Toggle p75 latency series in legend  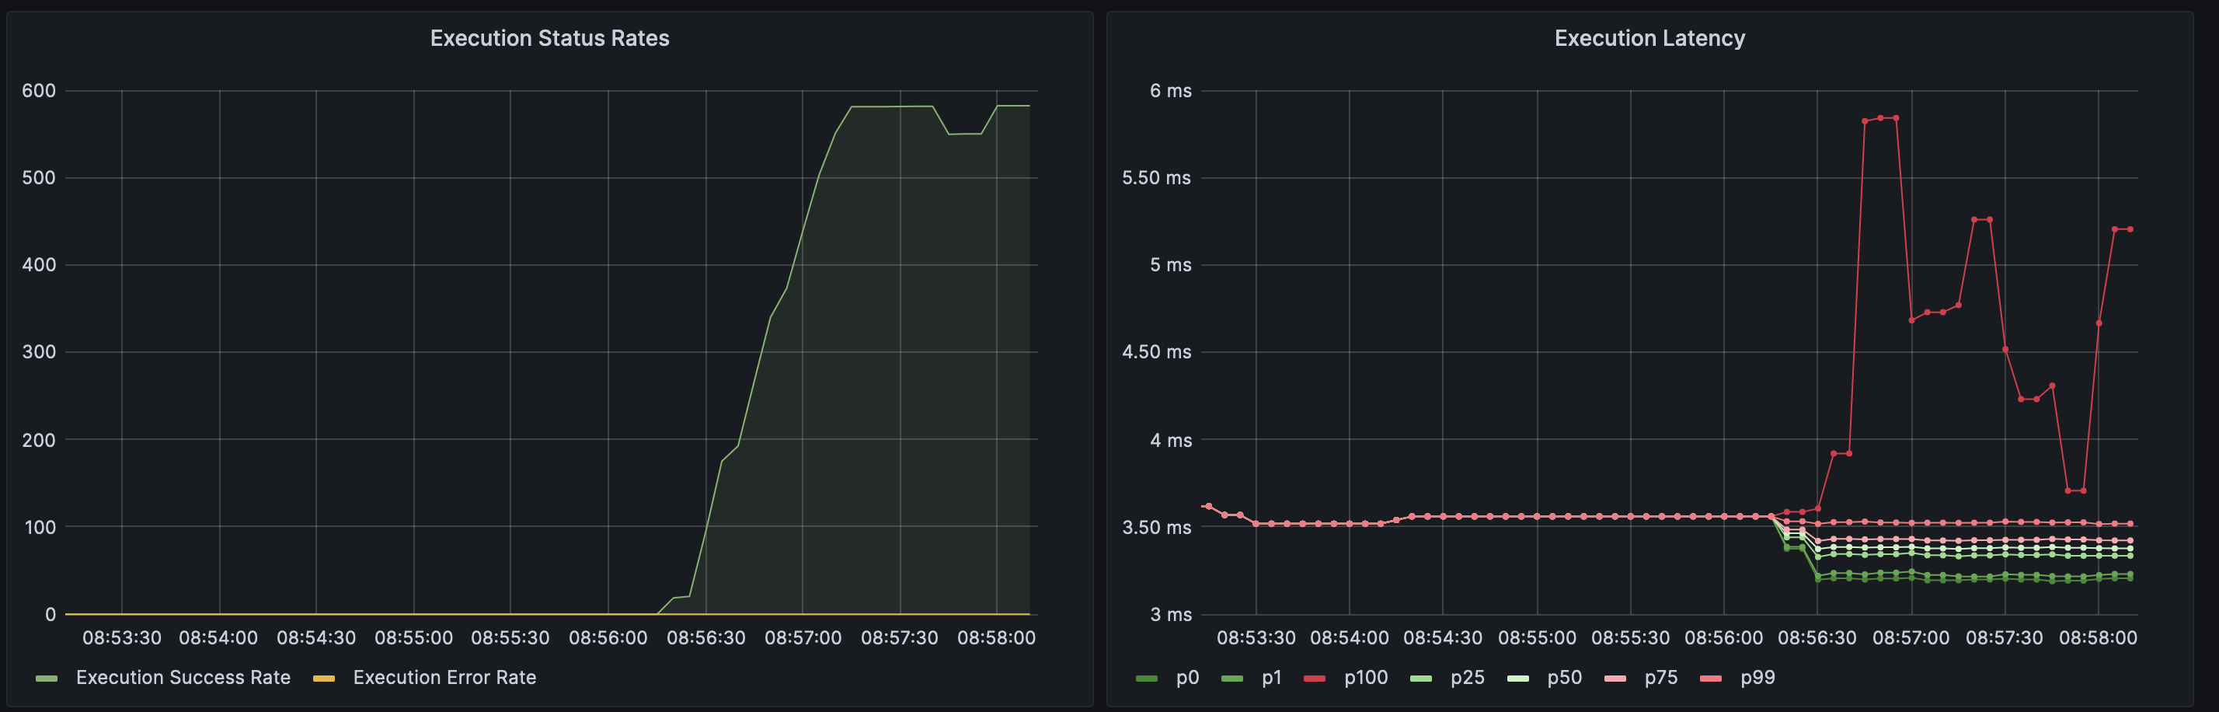pyautogui.click(x=1661, y=678)
